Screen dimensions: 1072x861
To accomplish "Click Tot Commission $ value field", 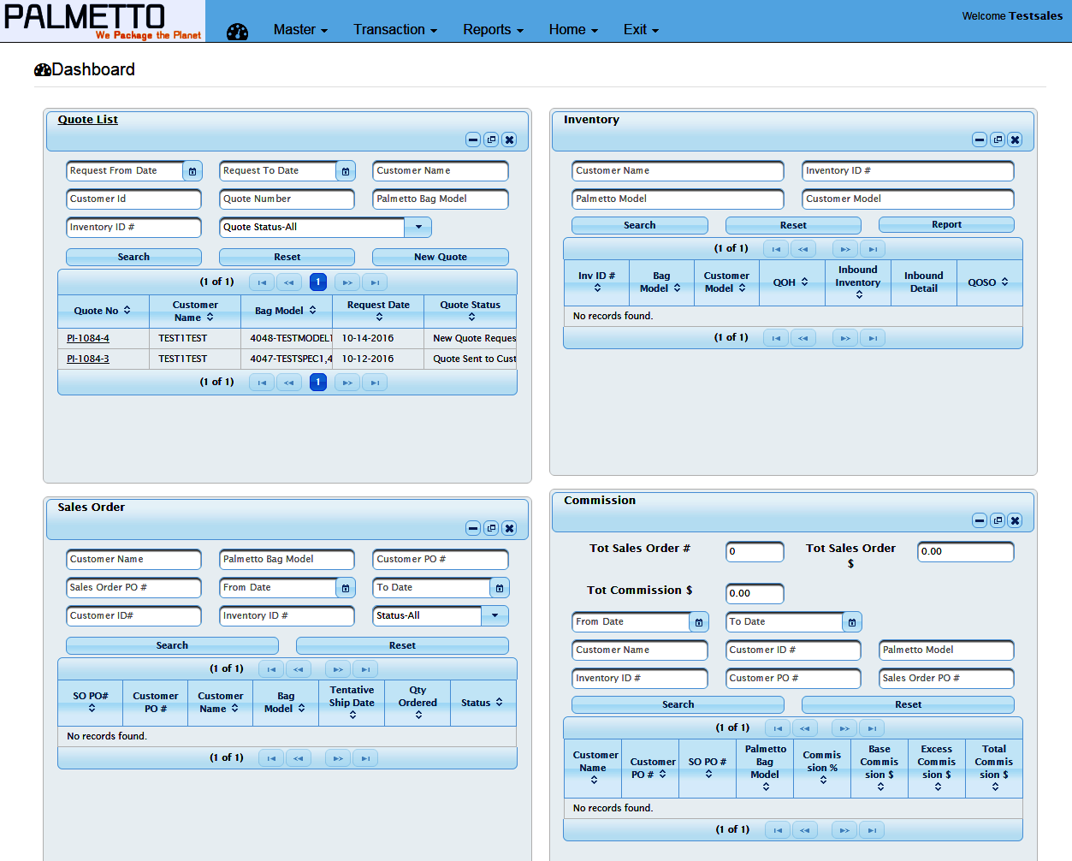I will point(755,594).
